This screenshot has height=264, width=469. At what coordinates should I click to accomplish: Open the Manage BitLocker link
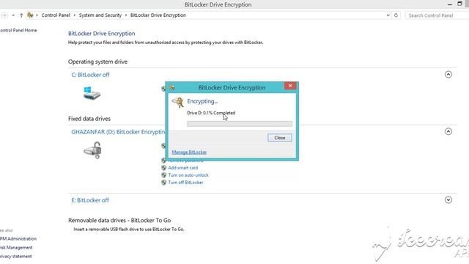point(189,152)
